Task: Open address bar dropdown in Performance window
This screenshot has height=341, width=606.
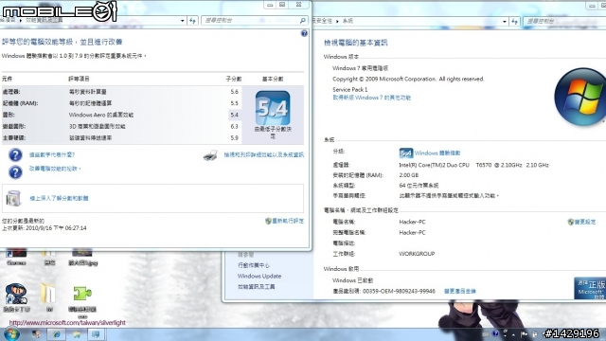Action: 183,21
